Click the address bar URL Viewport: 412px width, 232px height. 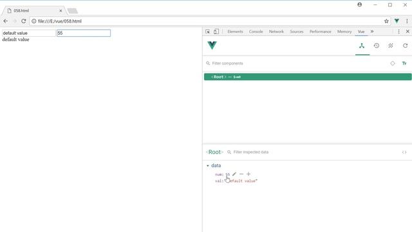[x=60, y=21]
